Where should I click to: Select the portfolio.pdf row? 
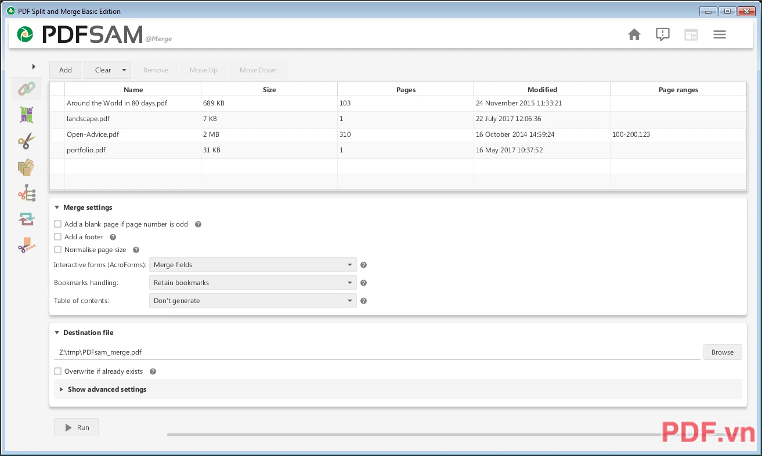[398, 150]
